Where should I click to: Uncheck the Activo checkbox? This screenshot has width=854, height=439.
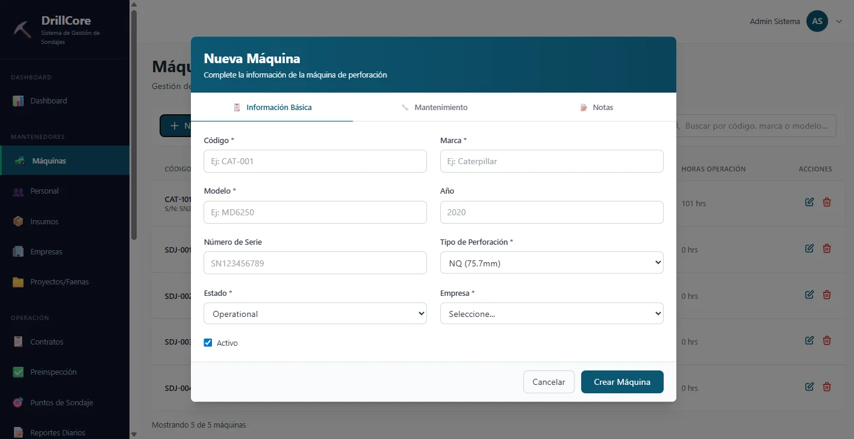tap(208, 343)
